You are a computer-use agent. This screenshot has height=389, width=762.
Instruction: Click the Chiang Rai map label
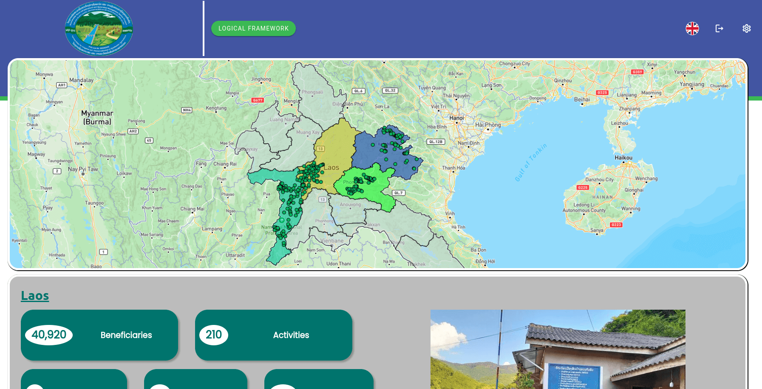click(x=225, y=164)
